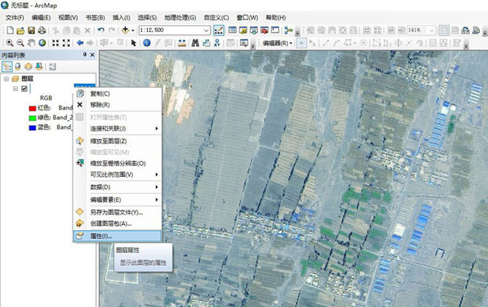Screen dimensions: 488x307
Task: Choose the Select Elements arrow tool
Action: [134, 43]
